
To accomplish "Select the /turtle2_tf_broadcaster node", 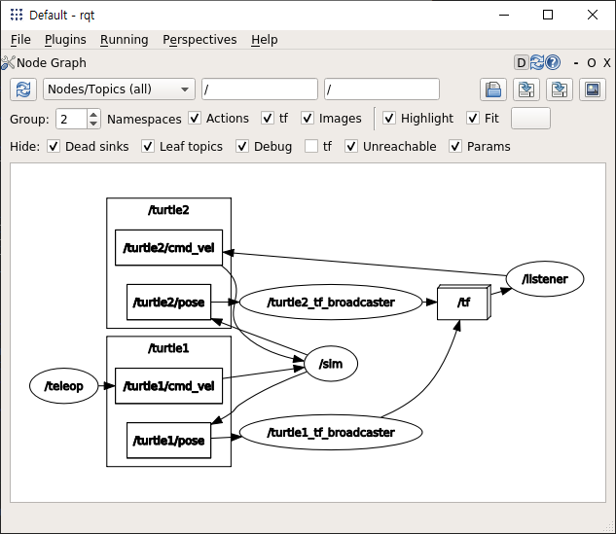I will 331,302.
